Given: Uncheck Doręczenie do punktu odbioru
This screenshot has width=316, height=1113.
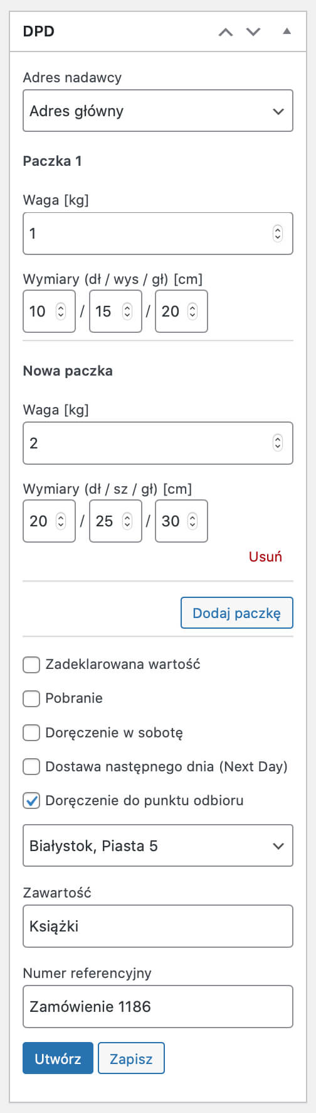Looking at the screenshot, I should coord(31,801).
